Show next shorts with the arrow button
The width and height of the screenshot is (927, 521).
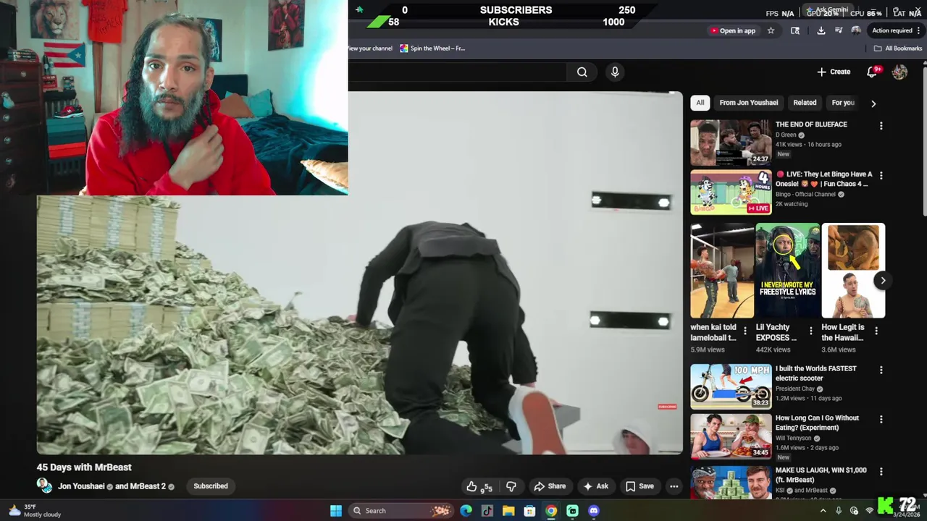click(x=882, y=281)
